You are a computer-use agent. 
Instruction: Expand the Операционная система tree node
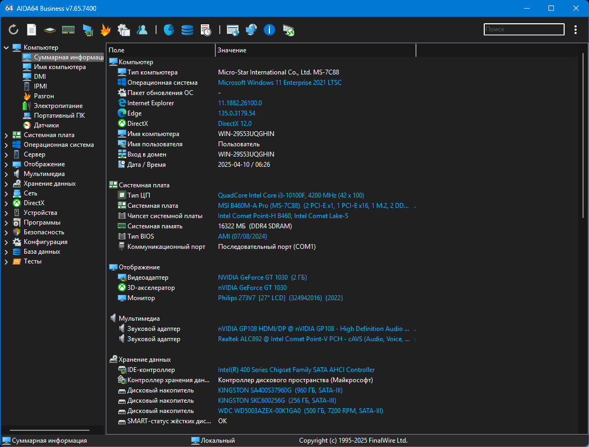point(6,145)
